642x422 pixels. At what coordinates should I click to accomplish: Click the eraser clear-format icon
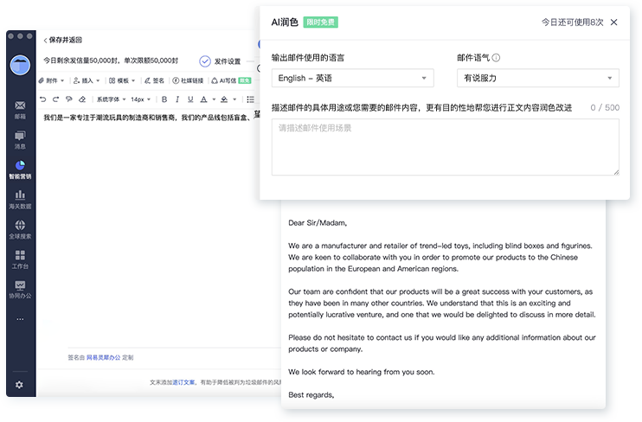coord(81,99)
